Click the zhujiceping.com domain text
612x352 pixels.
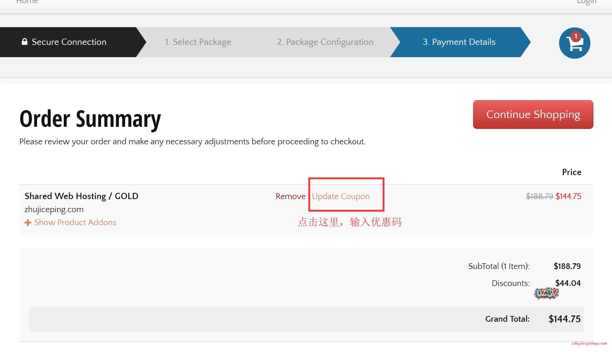54,209
